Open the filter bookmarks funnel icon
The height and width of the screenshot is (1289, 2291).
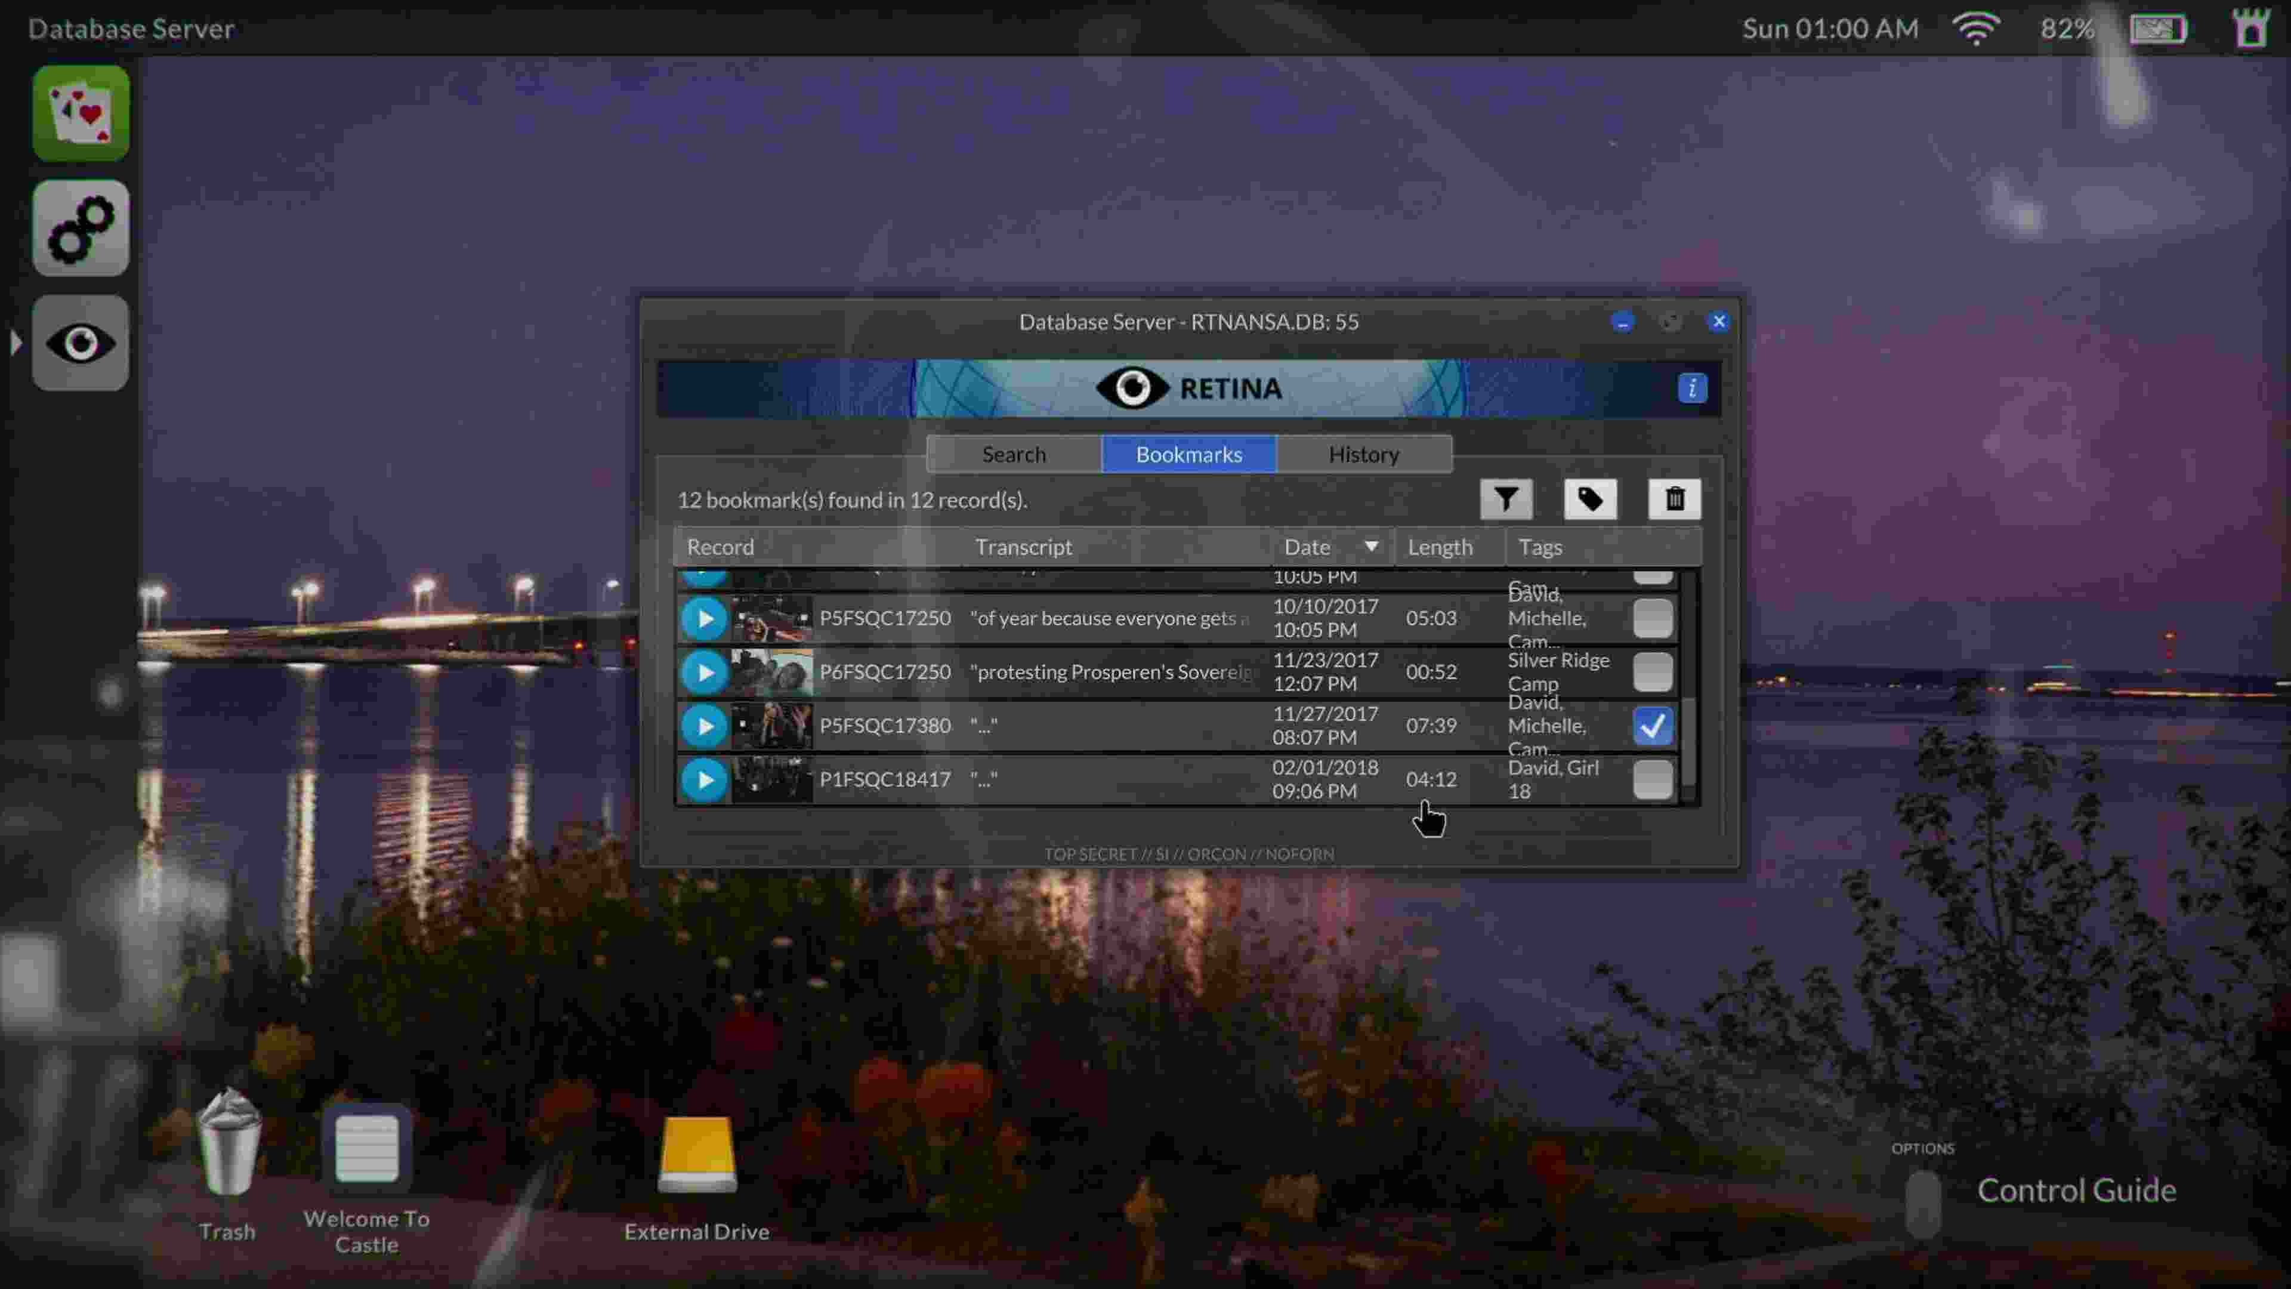click(x=1506, y=499)
